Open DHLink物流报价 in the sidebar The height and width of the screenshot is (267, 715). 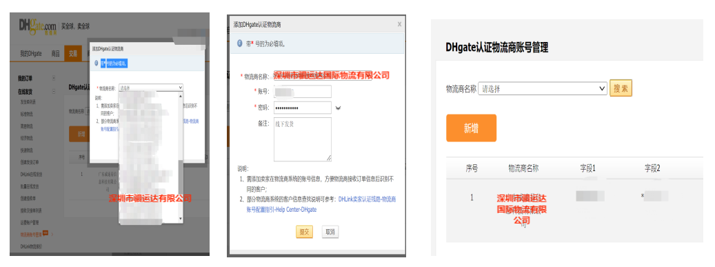(x=31, y=246)
